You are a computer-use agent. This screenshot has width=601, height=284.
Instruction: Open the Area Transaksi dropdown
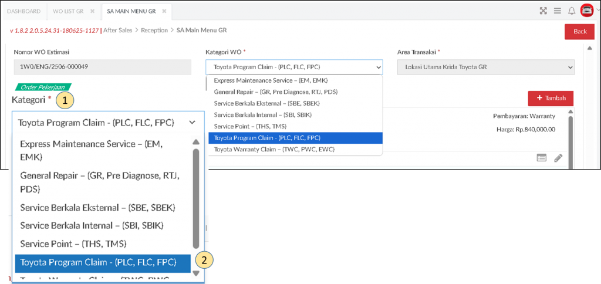click(485, 67)
